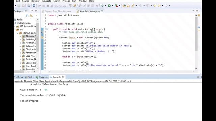Select the Sum_Prod file in the tree
The width and height of the screenshot is (216, 121).
(x=31, y=66)
